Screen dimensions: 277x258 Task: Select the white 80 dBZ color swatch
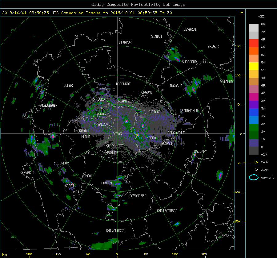(254, 28)
